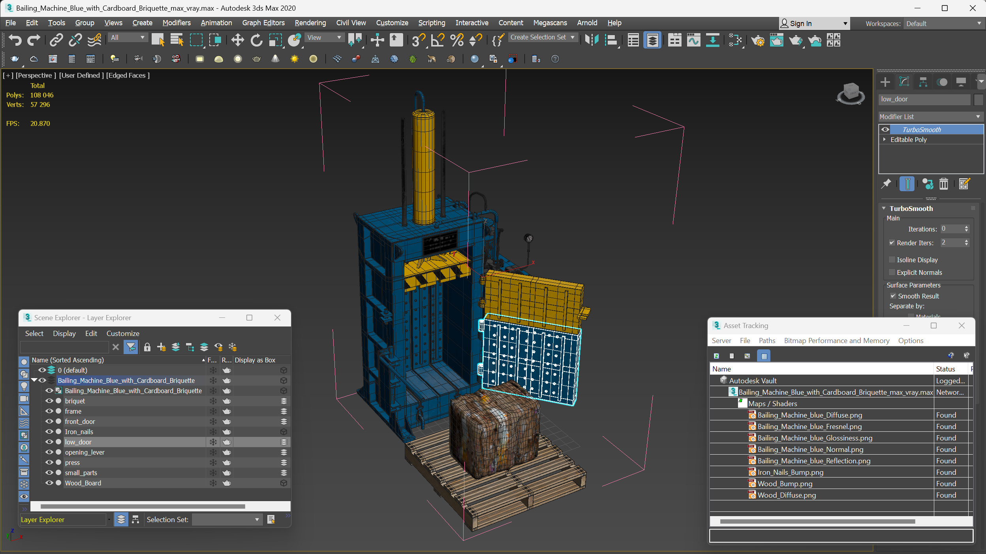
Task: Click the Asset Tracking horizontal scrollbar
Action: coord(817,522)
